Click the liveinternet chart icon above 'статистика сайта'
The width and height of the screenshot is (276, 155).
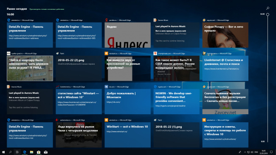[57, 87]
